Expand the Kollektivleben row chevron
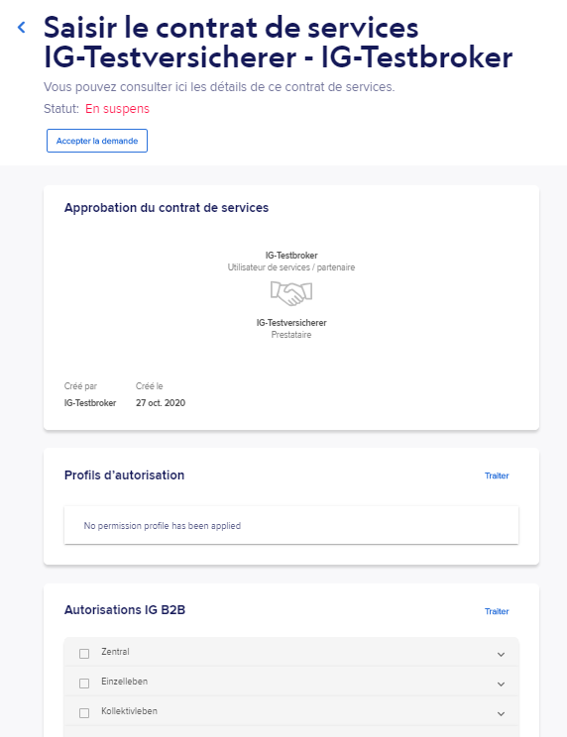The image size is (567, 737). [x=502, y=713]
